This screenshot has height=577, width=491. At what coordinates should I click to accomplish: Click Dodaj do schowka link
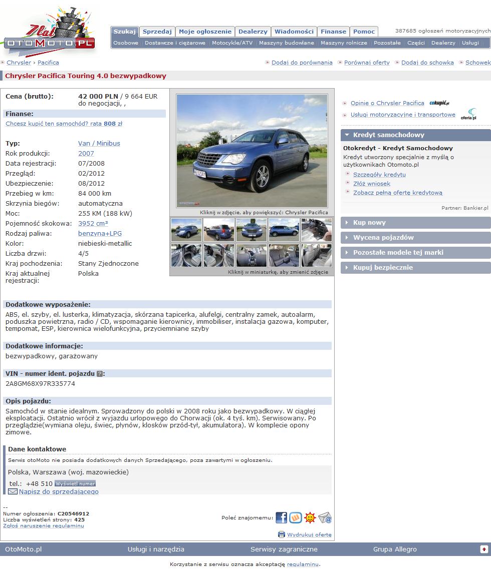click(427, 63)
